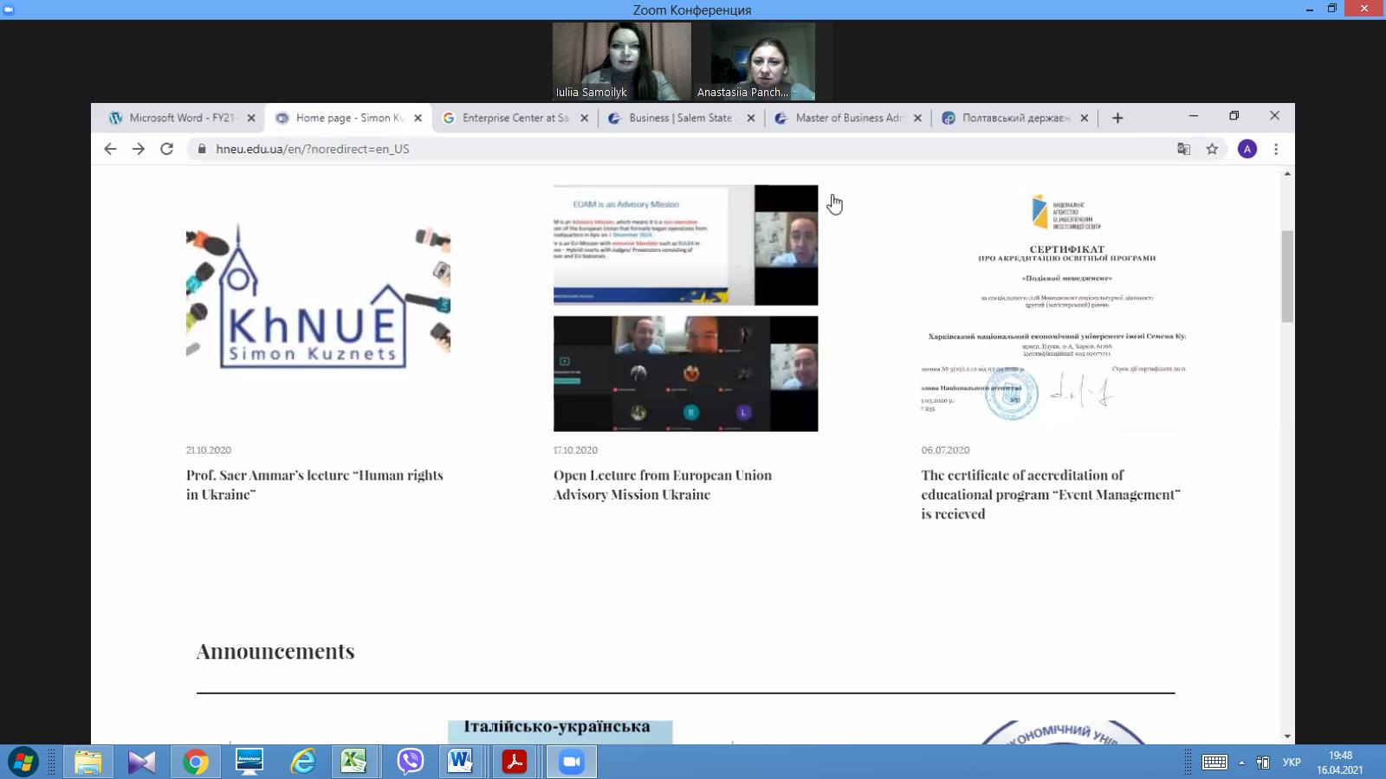This screenshot has height=779, width=1386.
Task: Reload the hneu.edu.ua page
Action: click(x=167, y=149)
